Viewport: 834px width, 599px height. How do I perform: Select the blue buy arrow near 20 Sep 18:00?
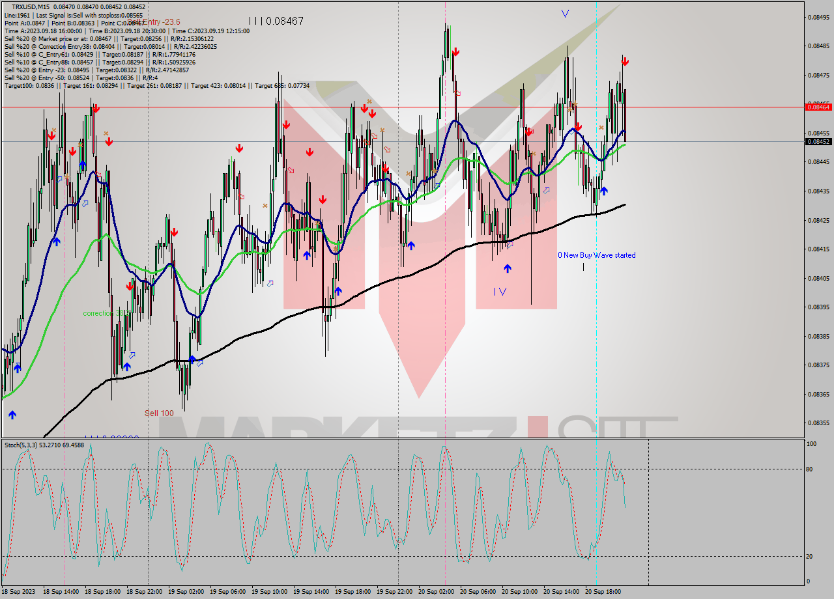coord(605,191)
